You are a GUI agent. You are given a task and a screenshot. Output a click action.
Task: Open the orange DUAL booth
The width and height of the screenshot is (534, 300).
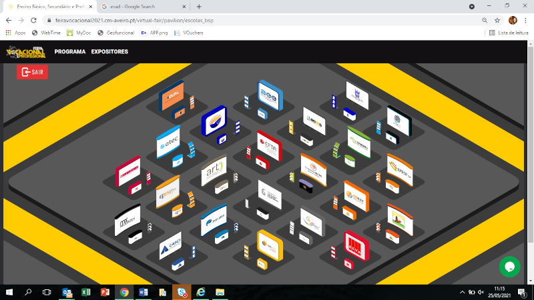click(x=172, y=95)
